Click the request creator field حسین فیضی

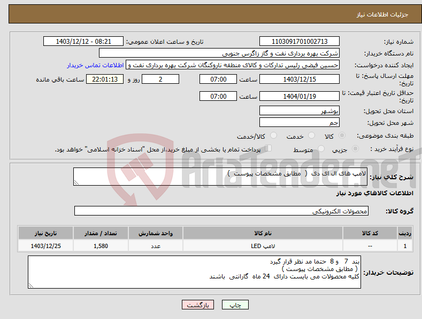coord(233,65)
